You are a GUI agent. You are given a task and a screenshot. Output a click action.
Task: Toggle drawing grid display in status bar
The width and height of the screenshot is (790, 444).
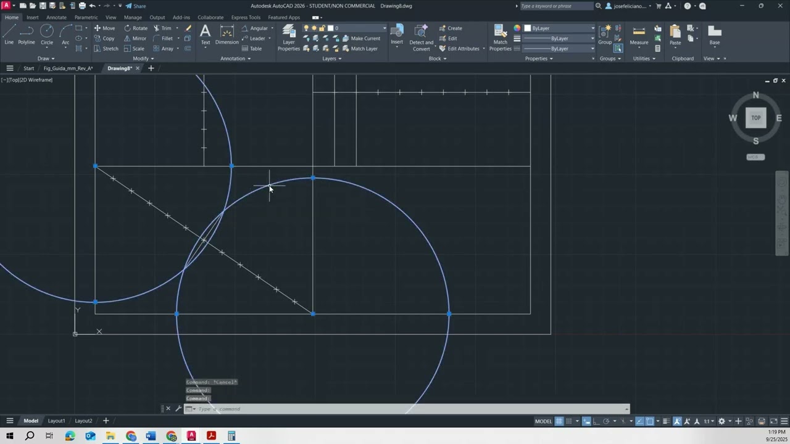[559, 421]
